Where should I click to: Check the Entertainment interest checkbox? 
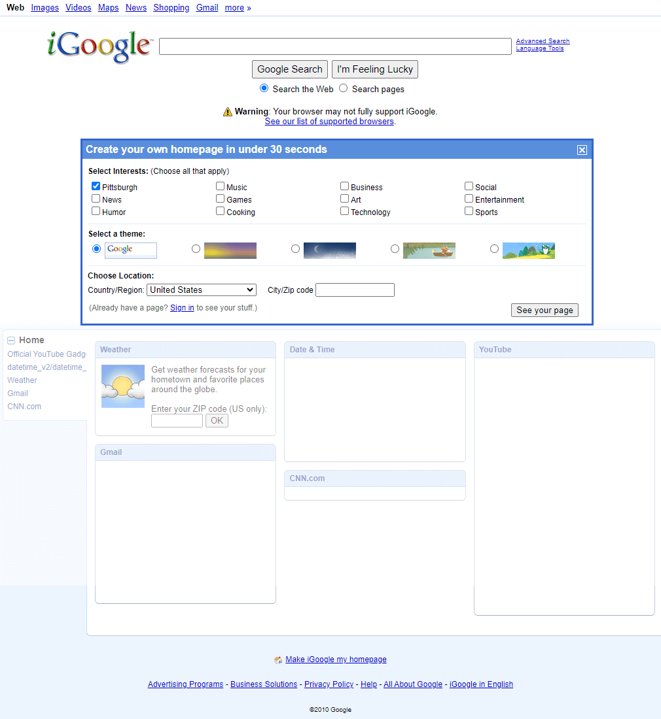coord(469,199)
